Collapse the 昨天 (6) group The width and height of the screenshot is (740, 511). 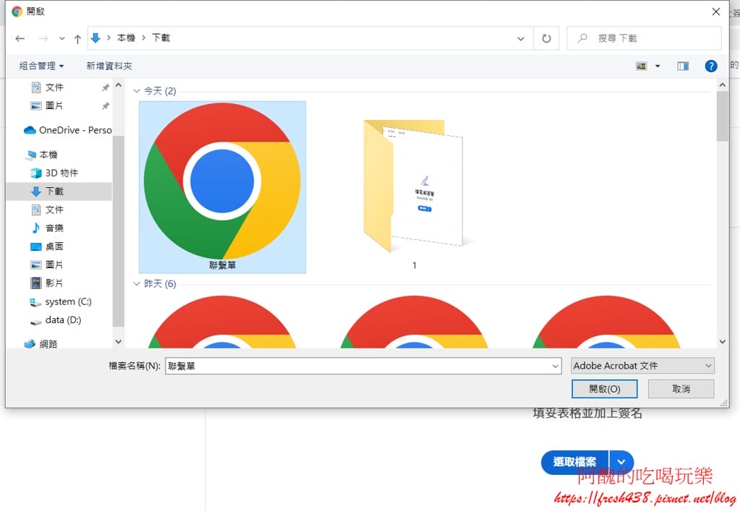pyautogui.click(x=137, y=283)
